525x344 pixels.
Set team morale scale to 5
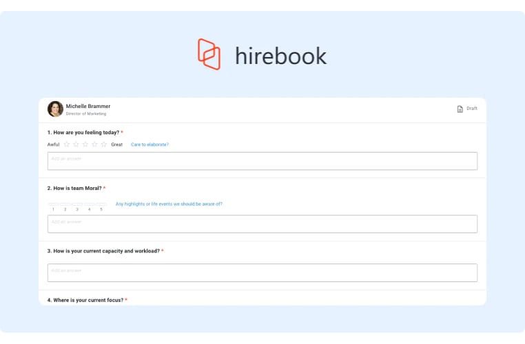click(101, 204)
